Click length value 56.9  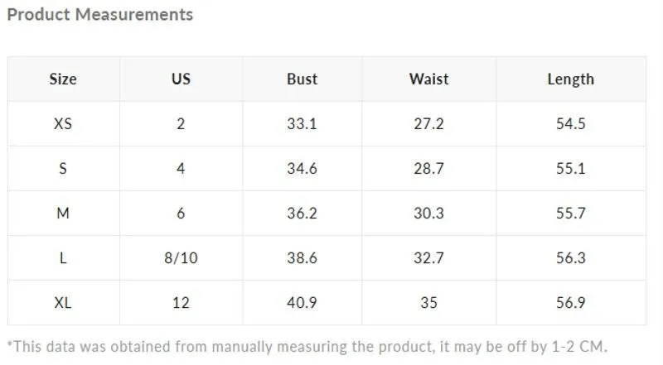tap(571, 302)
